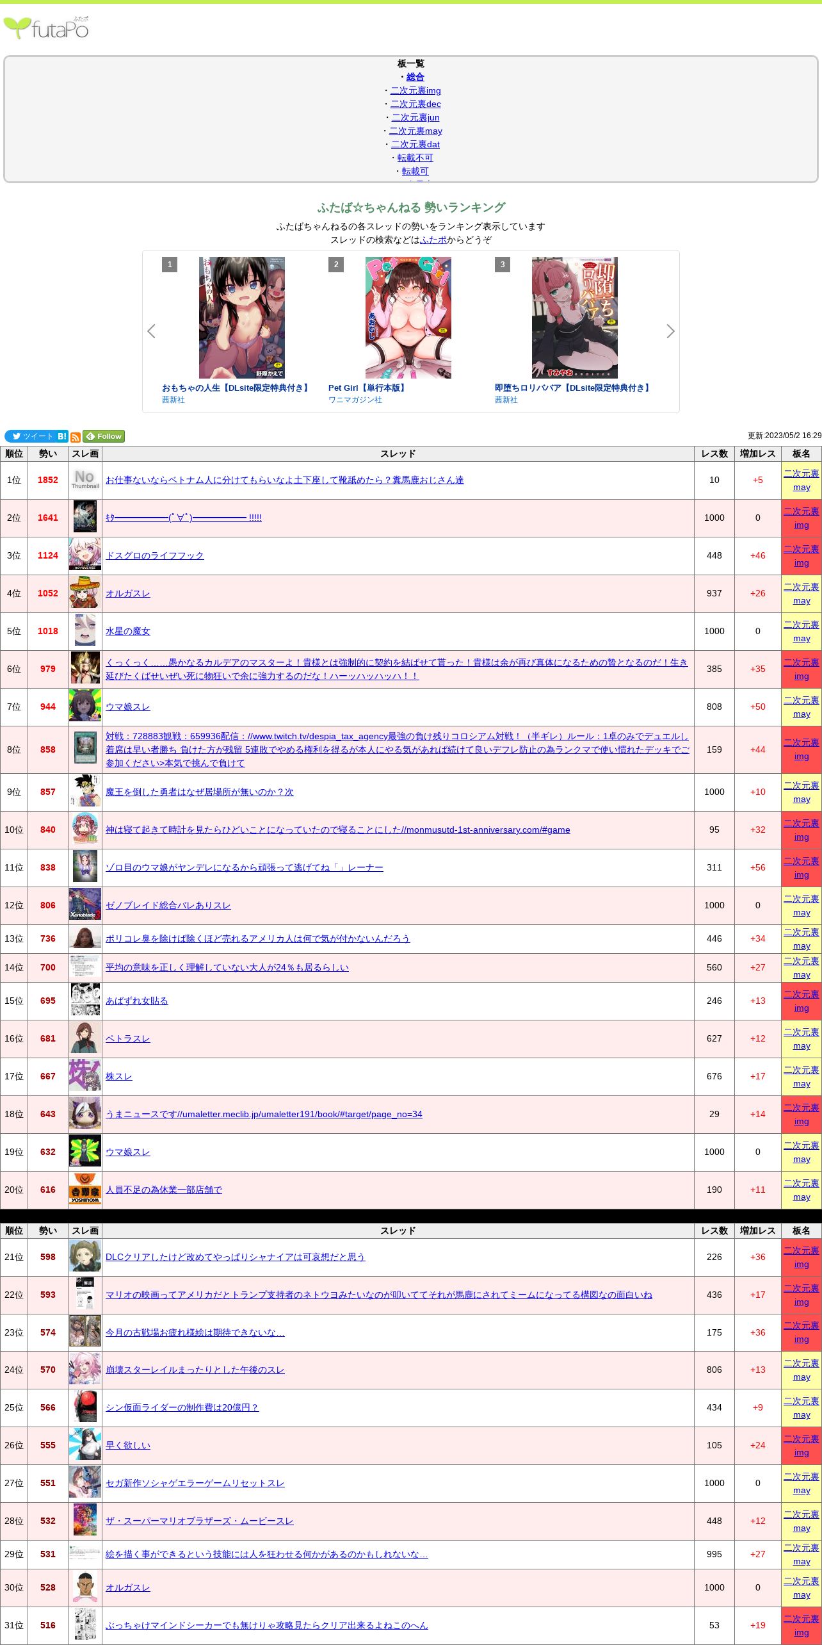Open the rank 1 thread about ベトナム人
This screenshot has width=822, height=1645.
[x=285, y=480]
